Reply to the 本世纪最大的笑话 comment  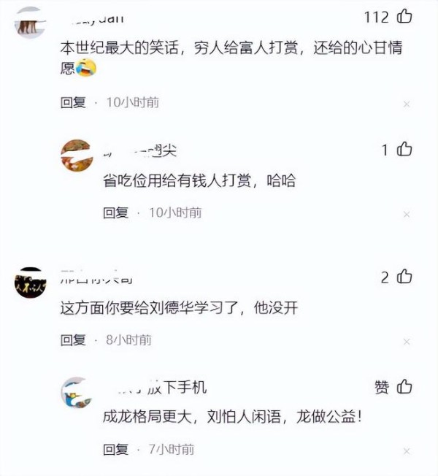[x=73, y=103]
